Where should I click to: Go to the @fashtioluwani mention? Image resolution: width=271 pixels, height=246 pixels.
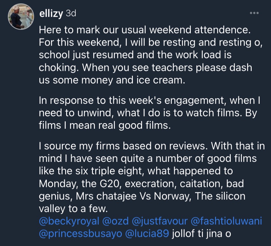226,221
